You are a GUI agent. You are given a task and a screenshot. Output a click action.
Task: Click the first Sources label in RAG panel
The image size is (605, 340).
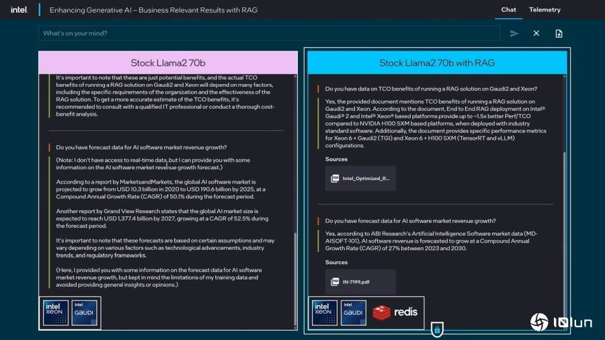pyautogui.click(x=336, y=159)
